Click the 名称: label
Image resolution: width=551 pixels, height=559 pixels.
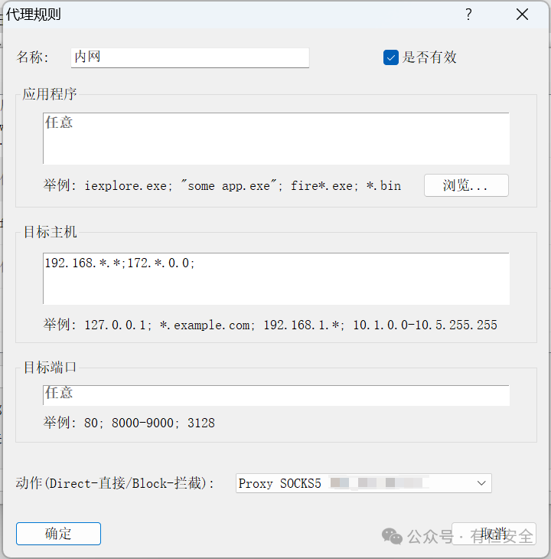point(32,57)
